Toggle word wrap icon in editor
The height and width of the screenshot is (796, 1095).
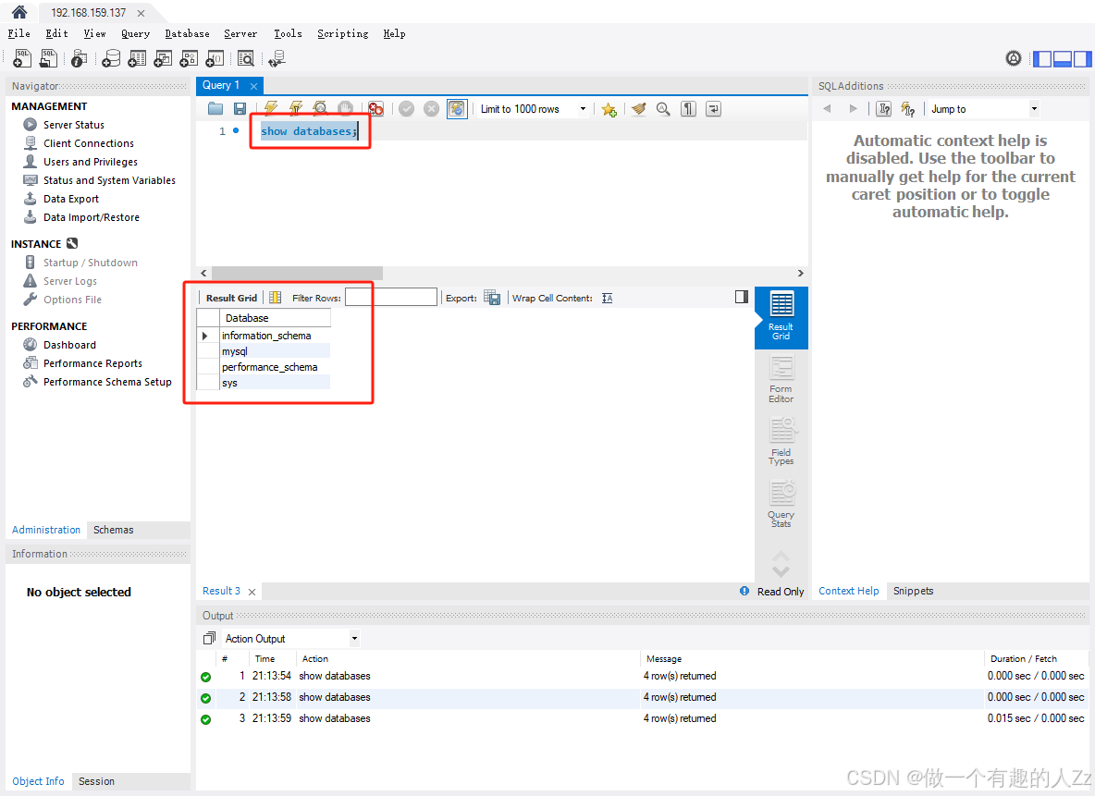point(713,109)
